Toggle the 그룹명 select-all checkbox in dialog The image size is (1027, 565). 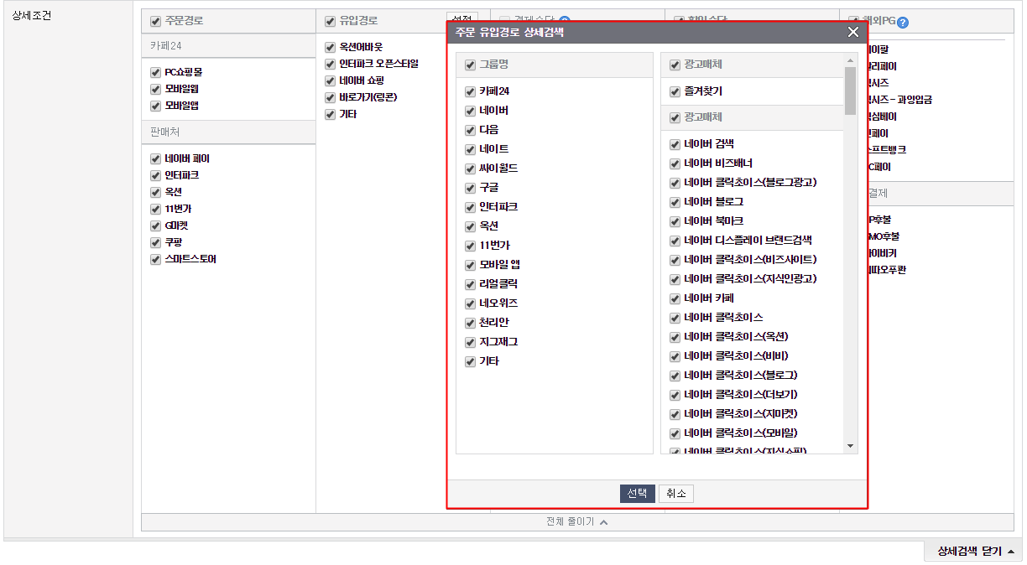tap(470, 65)
